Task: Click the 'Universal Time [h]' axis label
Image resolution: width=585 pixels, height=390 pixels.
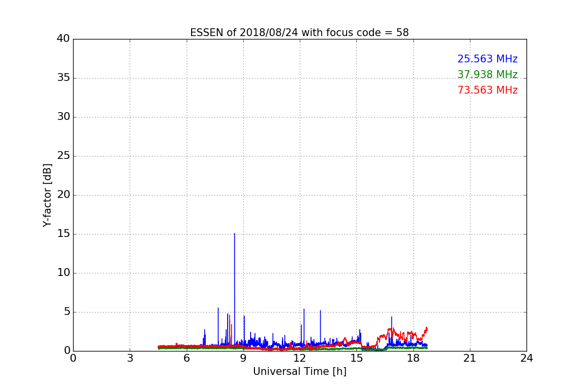Action: coord(300,371)
